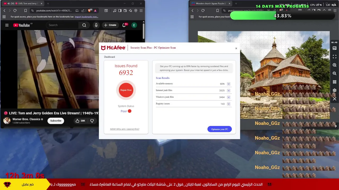Reload the YouTube browser page

15,11
